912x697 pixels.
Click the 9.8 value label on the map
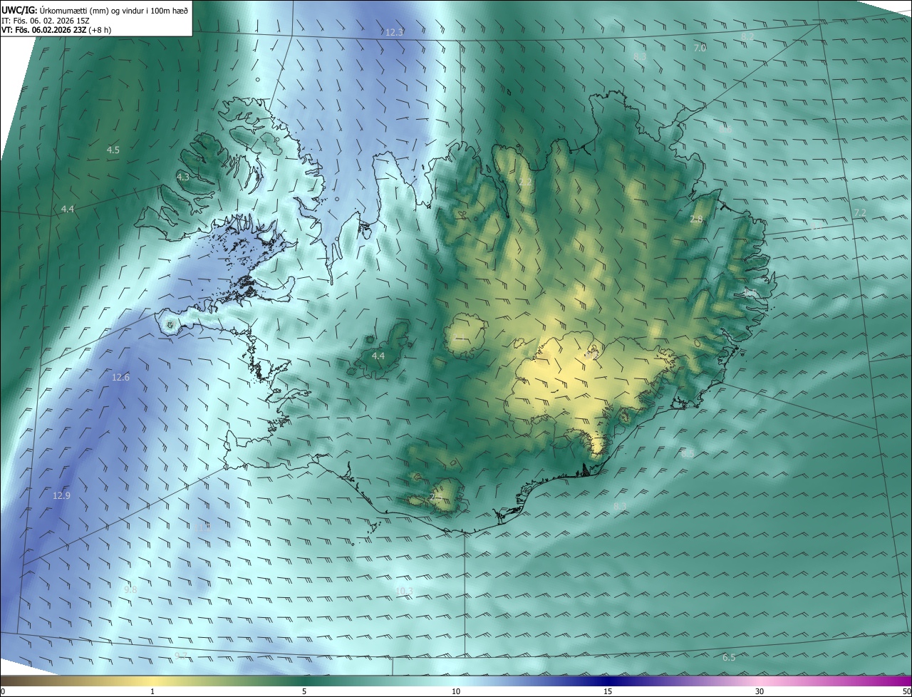(130, 590)
